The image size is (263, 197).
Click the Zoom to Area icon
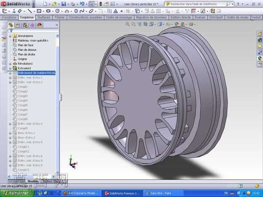click(x=133, y=24)
